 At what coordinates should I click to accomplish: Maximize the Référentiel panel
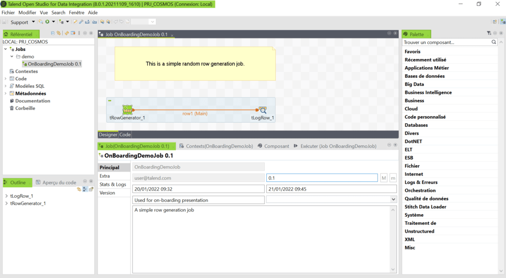(x=91, y=33)
